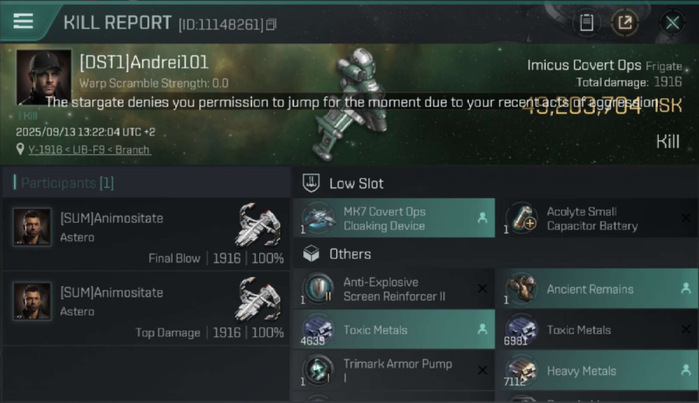The height and width of the screenshot is (403, 699).
Task: Open Andrei101's character portrait
Action: [x=44, y=76]
